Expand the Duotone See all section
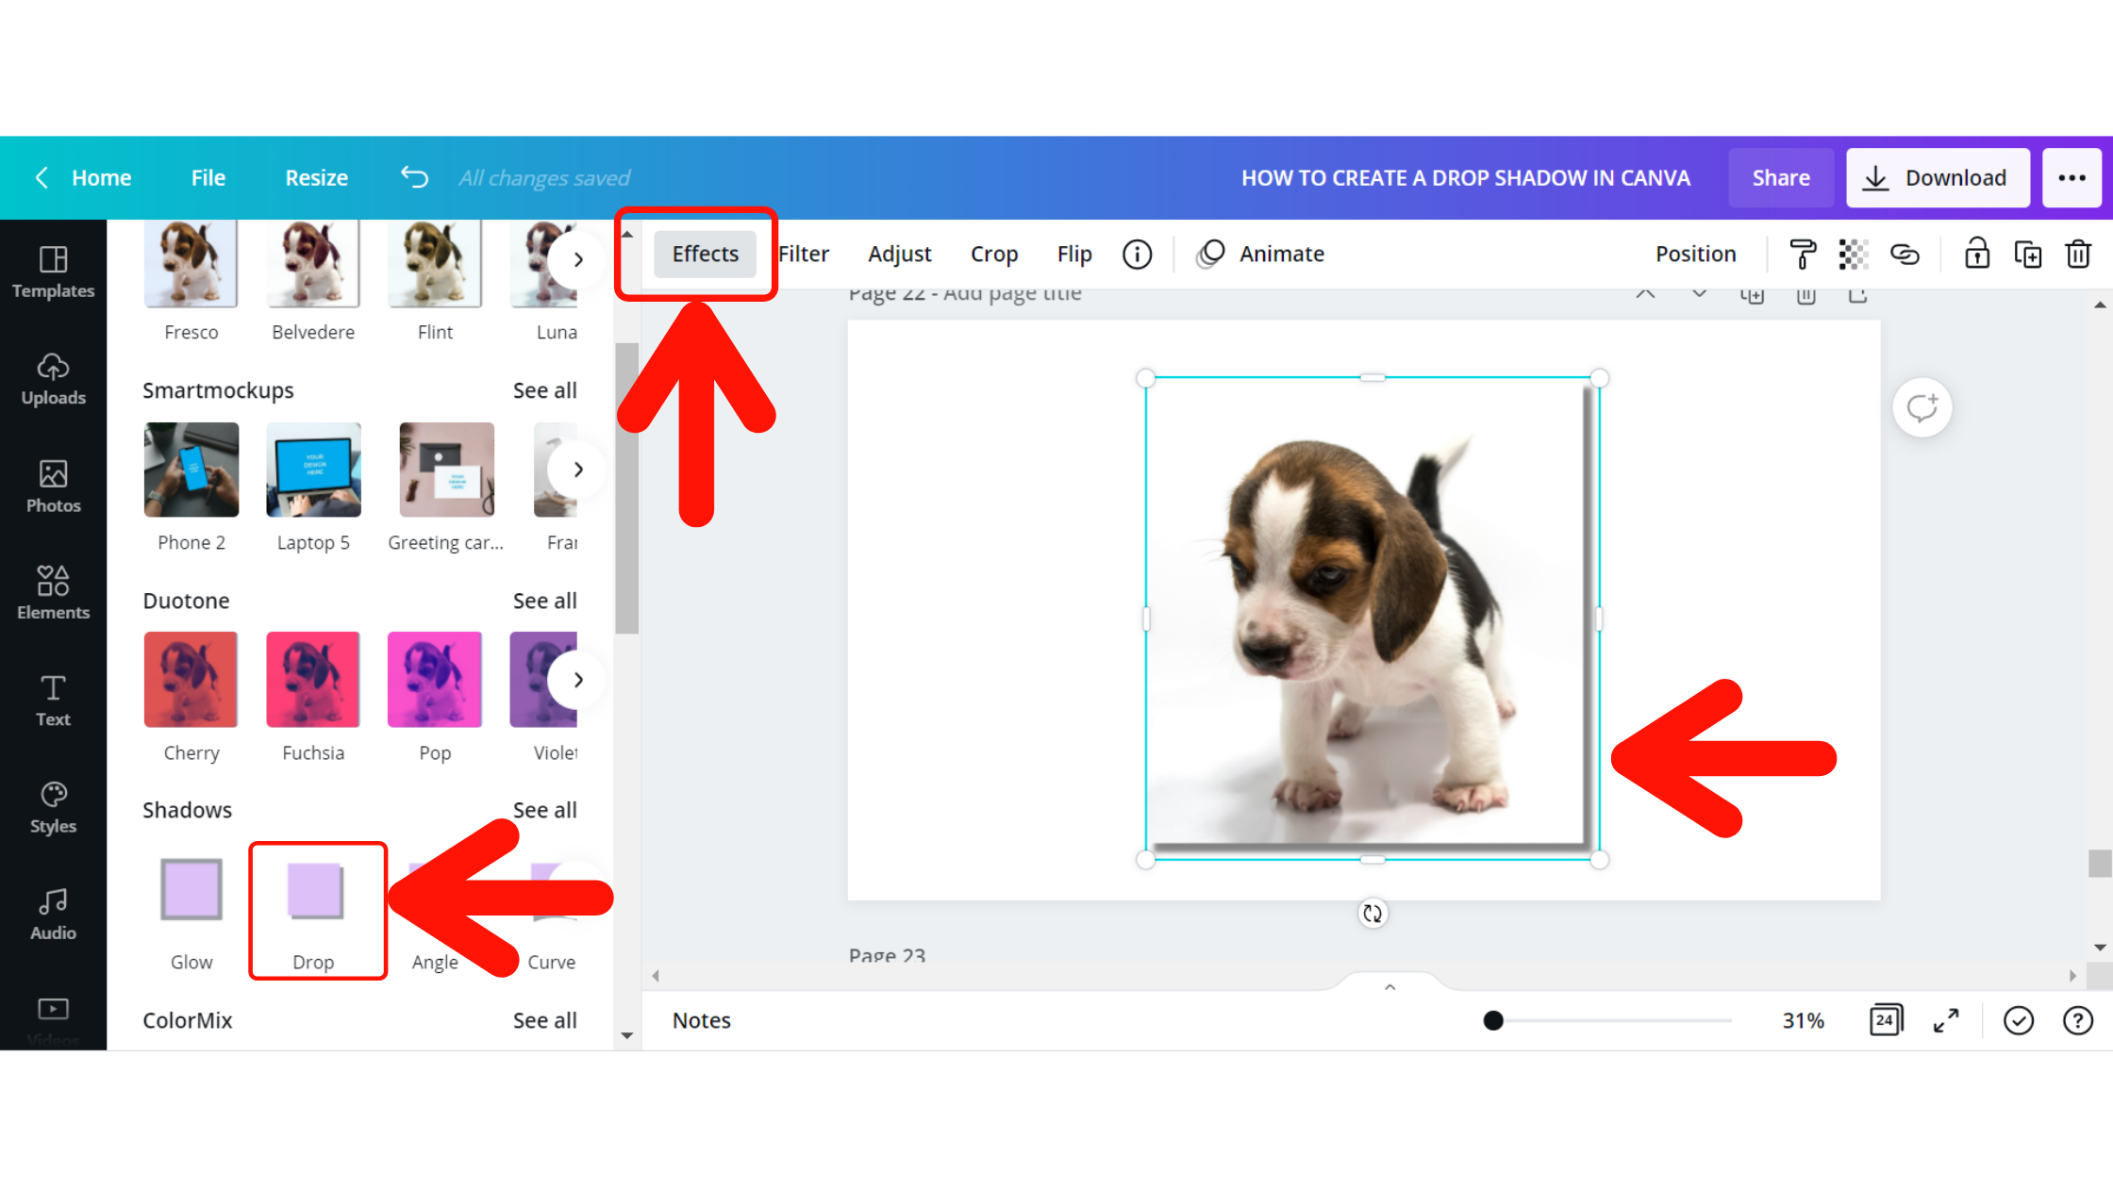 point(545,599)
